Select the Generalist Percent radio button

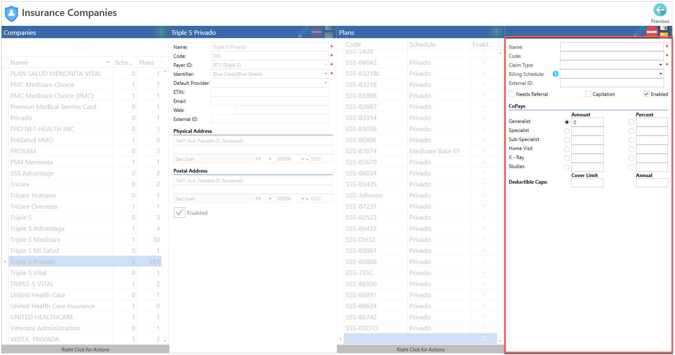click(x=631, y=122)
